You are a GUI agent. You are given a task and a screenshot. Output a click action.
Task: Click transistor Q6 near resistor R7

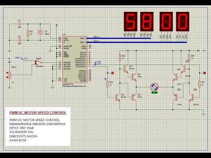191,97
